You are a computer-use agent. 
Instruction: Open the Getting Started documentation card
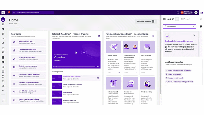click(113, 58)
